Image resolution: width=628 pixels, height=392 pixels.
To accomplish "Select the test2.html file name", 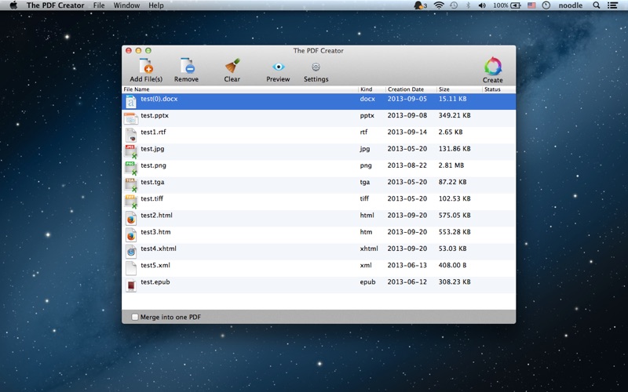I will (x=156, y=215).
